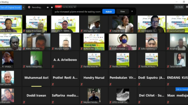The height and width of the screenshot is (105, 188).
Task: Expand Original Sound dropdown arrow
Action: click(23, 7)
